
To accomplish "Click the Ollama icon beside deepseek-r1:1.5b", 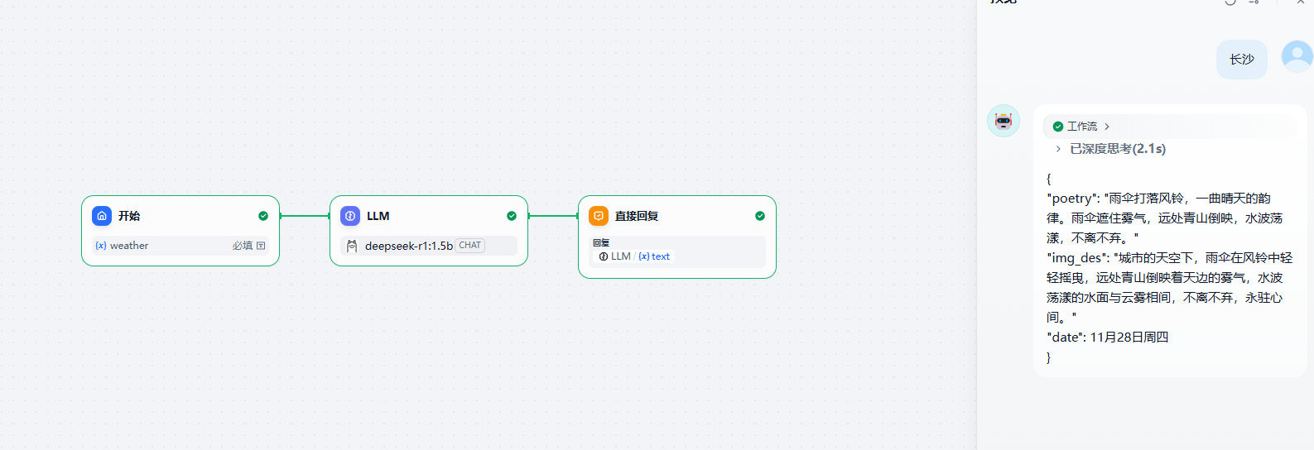I will [x=352, y=246].
